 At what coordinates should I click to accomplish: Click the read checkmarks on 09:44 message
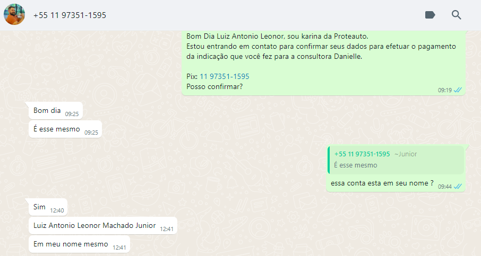pos(458,187)
